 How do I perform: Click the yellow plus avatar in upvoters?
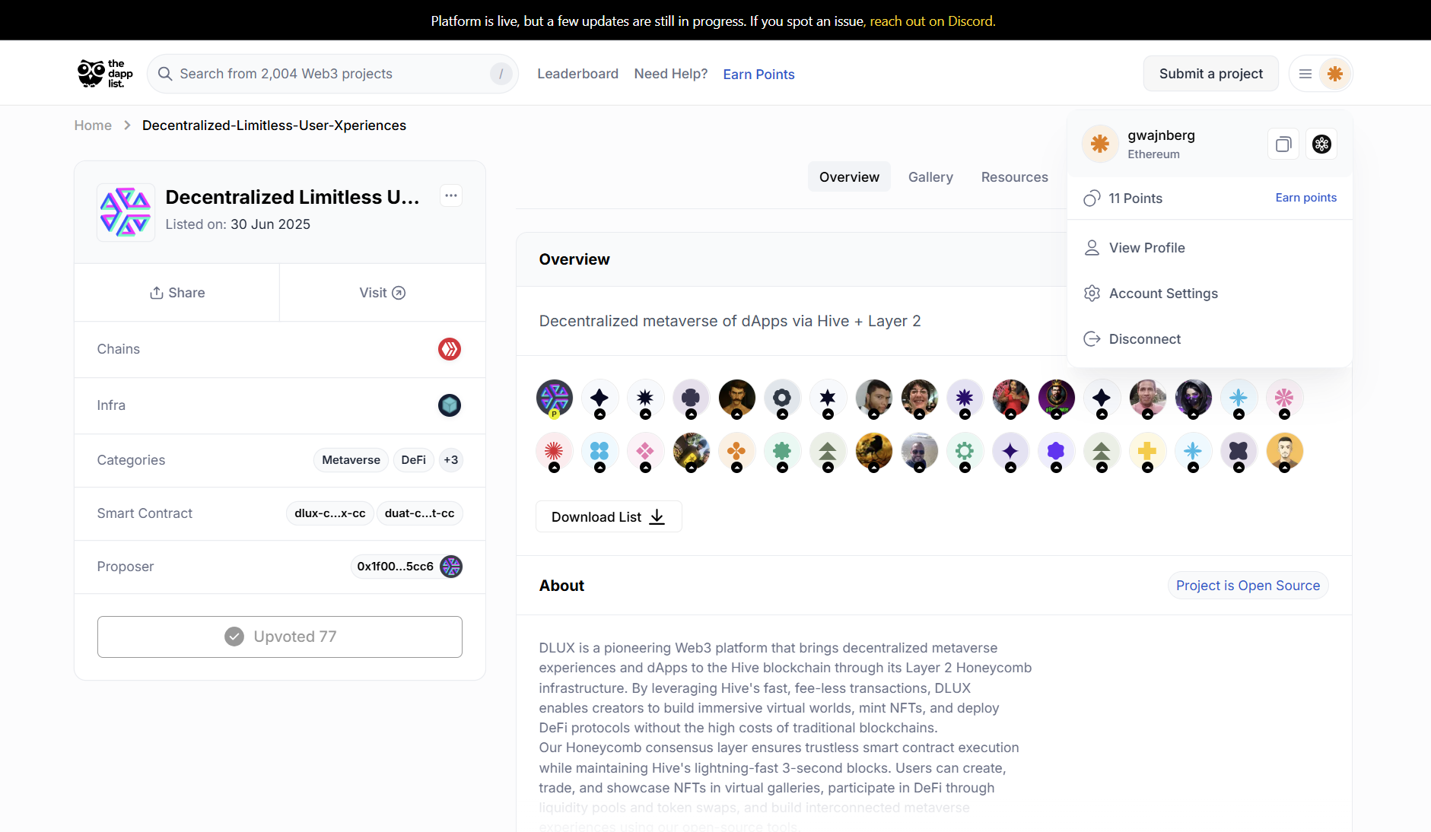1147,451
